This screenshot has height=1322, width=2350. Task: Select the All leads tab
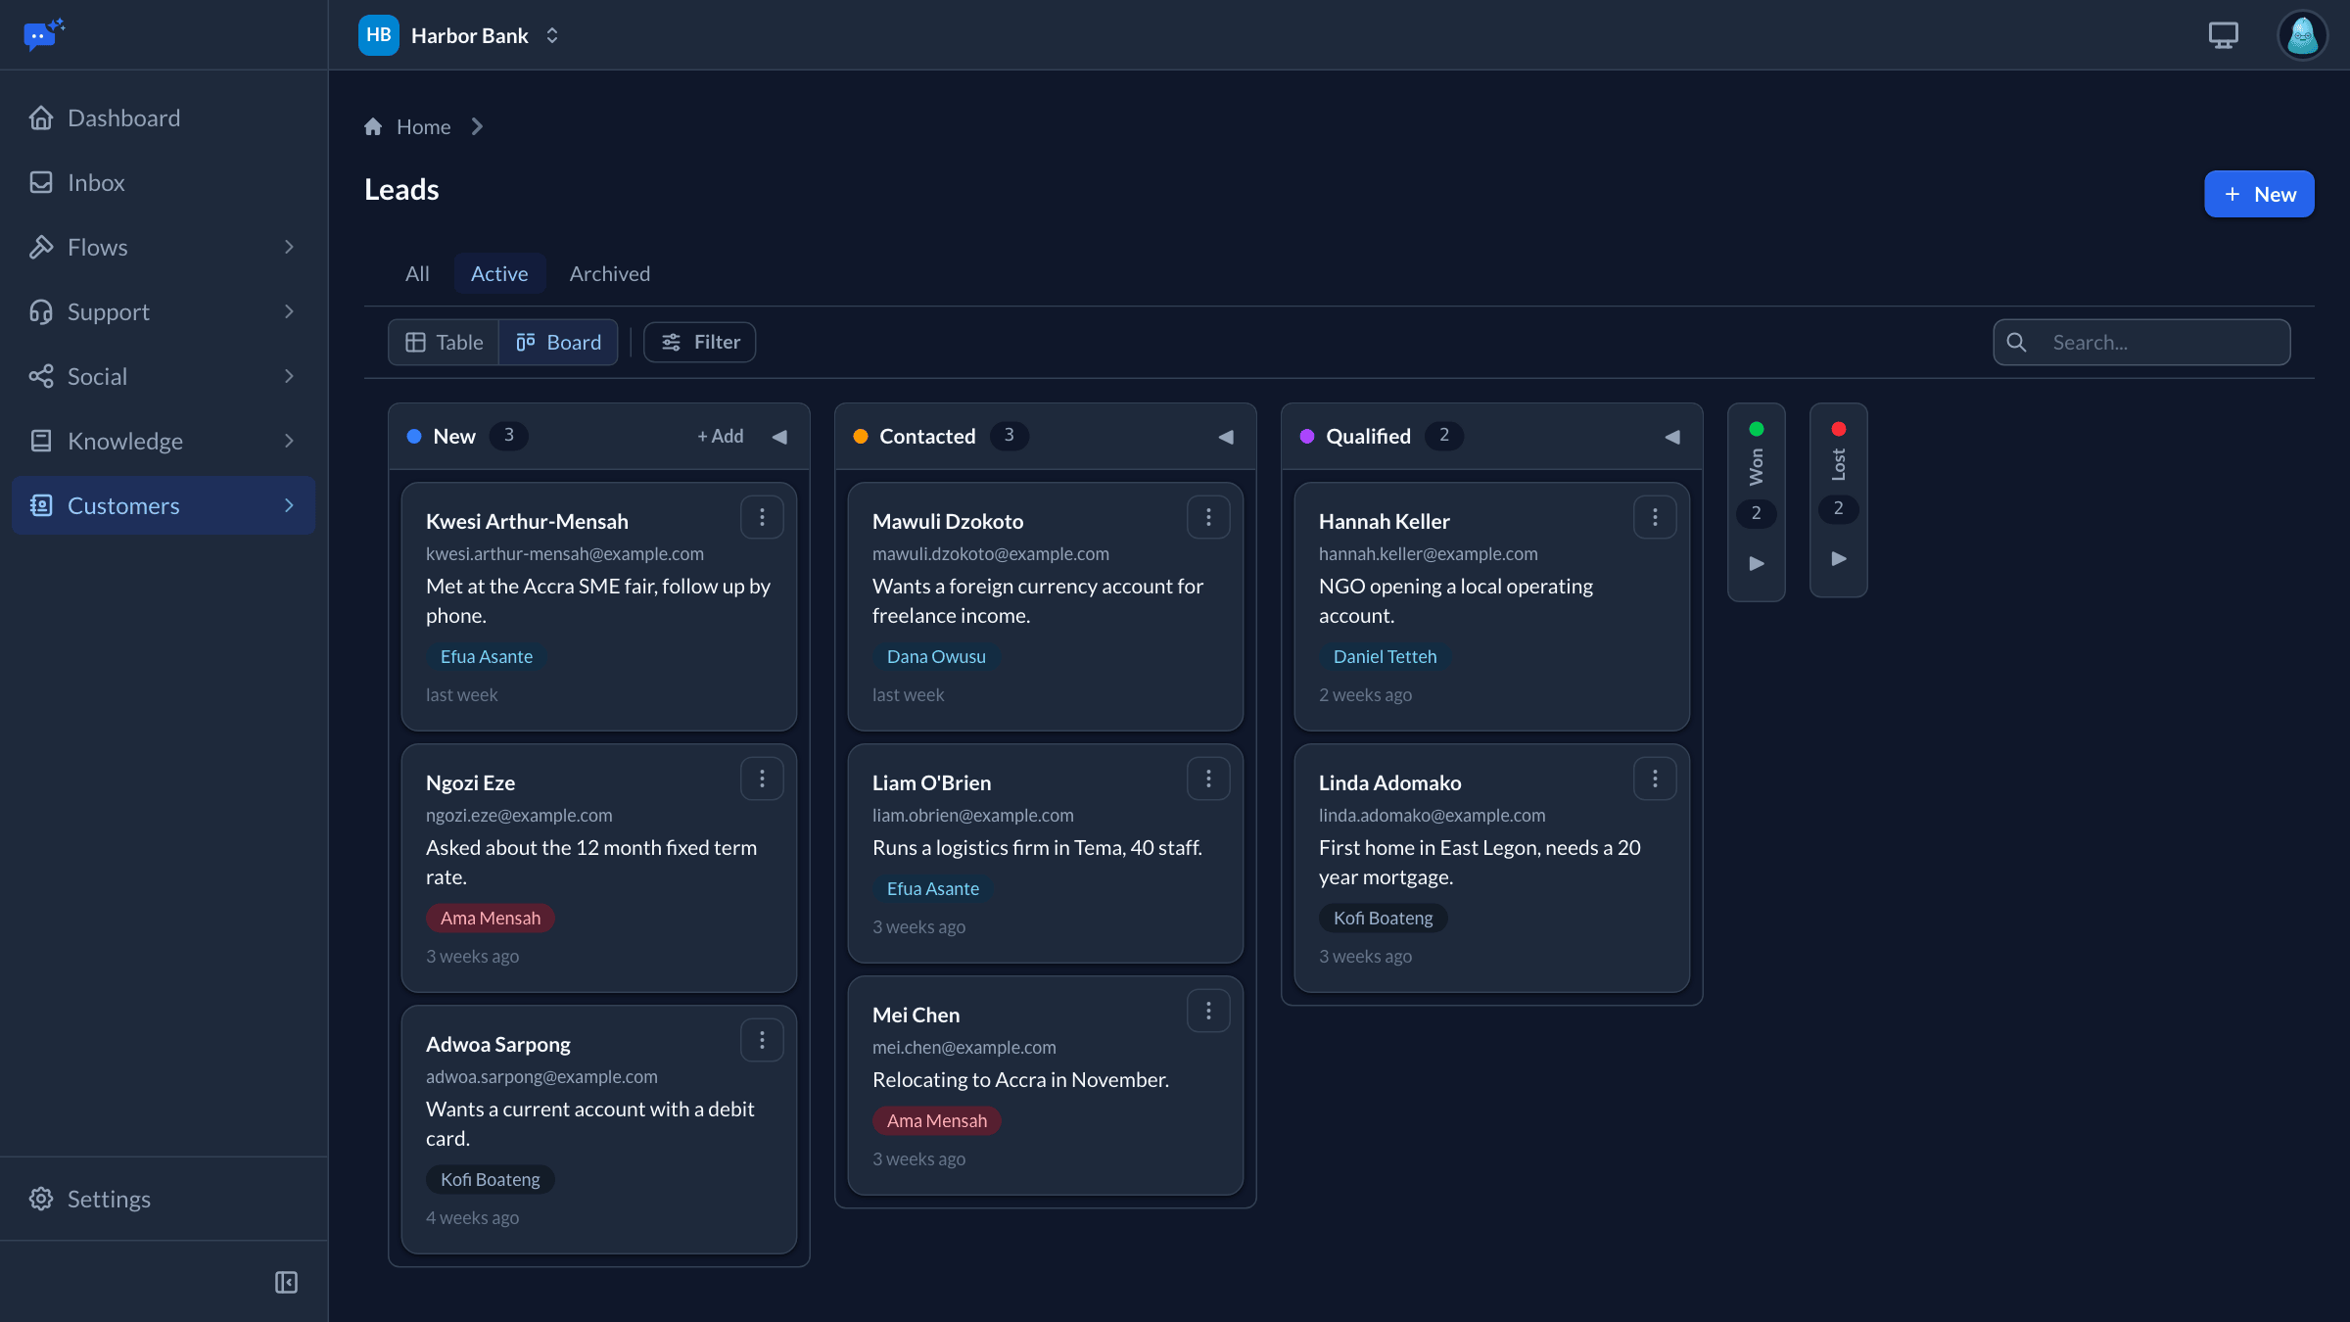pyautogui.click(x=417, y=273)
